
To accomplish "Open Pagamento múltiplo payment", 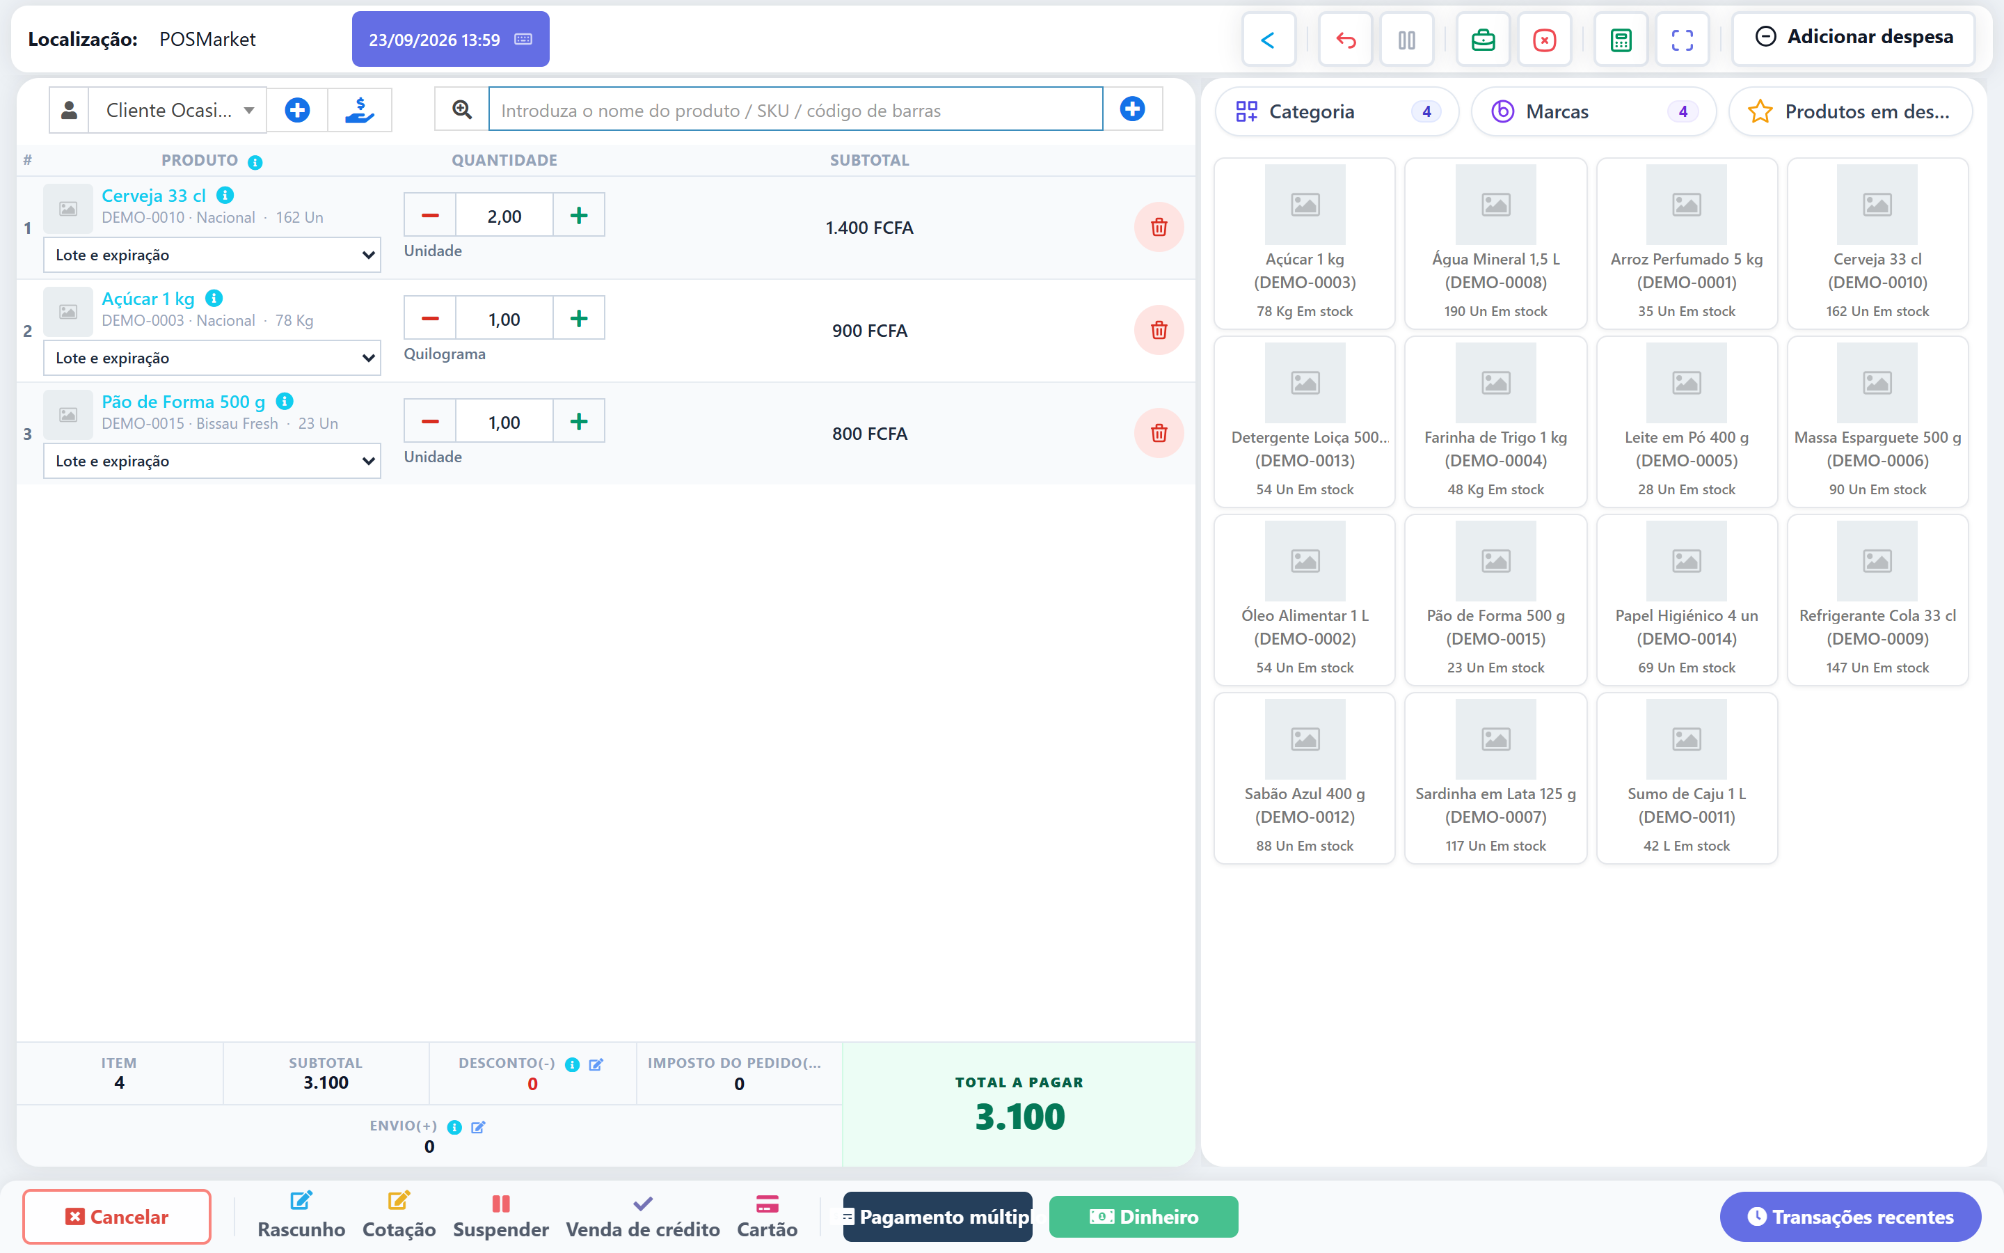I will coord(937,1217).
